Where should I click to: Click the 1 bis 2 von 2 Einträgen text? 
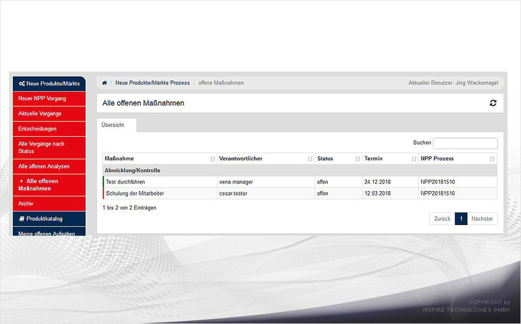[x=129, y=207]
